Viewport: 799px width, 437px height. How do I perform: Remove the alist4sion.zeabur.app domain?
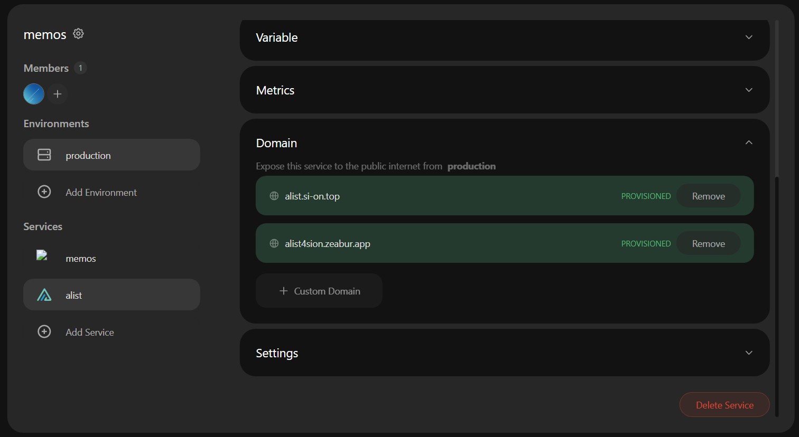(708, 243)
